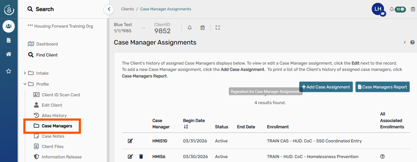The image size is (417, 162).
Task: Sort by Begin Date column arrow
Action: [x=186, y=127]
